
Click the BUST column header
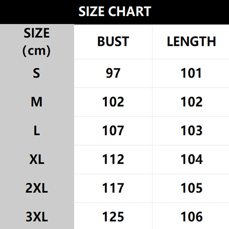(113, 42)
